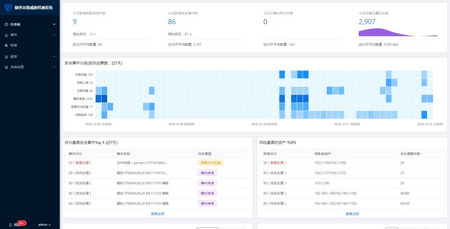This screenshot has width=450, height=229.
Task: Click the 检索 search icon
Action: pyautogui.click(x=6, y=46)
